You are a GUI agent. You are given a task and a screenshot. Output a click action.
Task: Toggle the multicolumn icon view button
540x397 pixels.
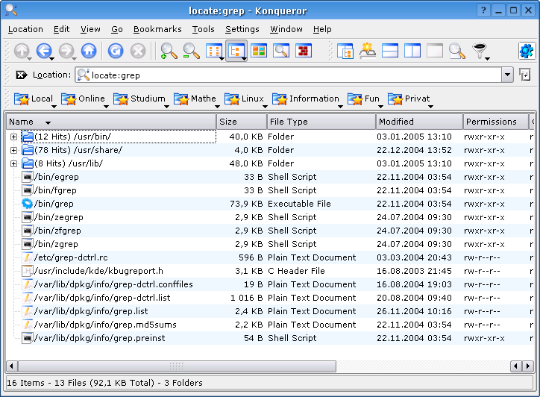click(214, 51)
